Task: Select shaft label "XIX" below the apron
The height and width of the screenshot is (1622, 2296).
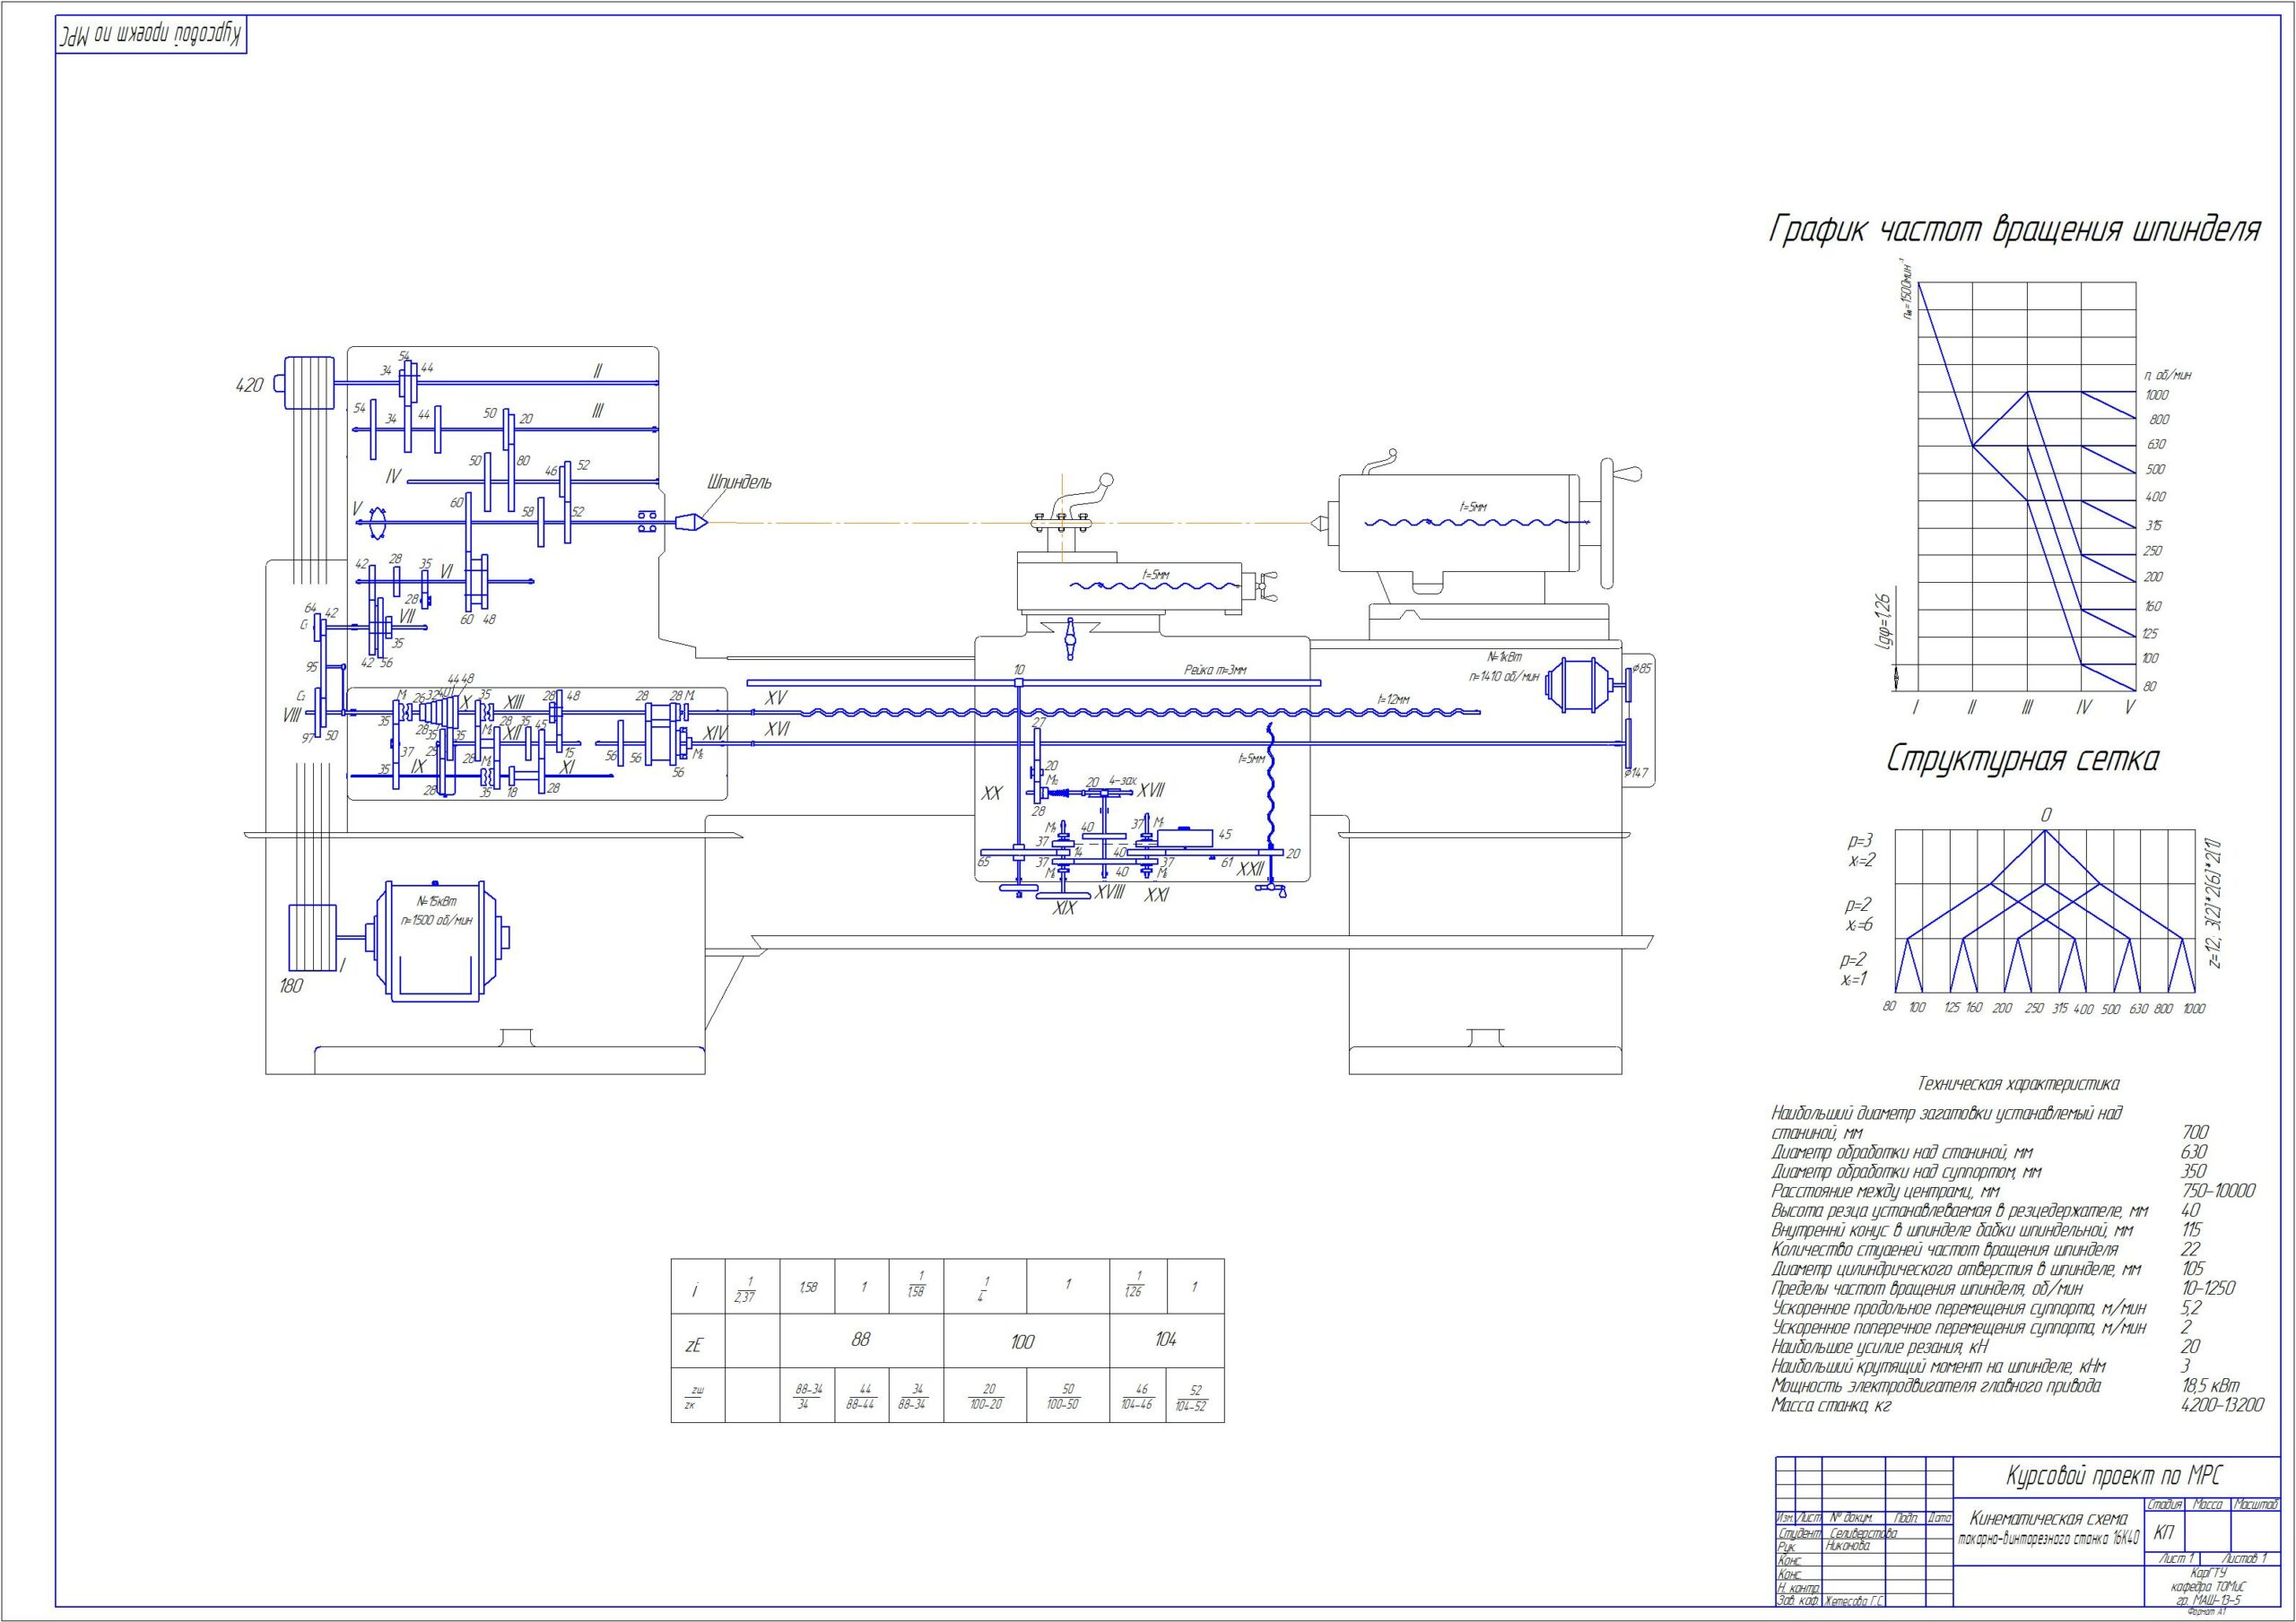Action: coord(1064,908)
